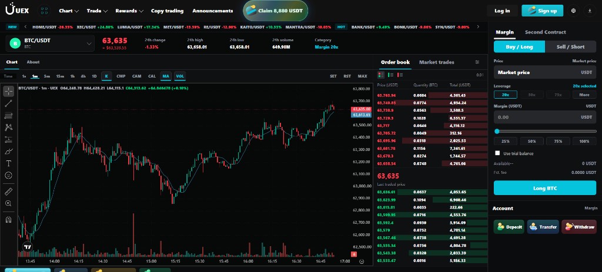The width and height of the screenshot is (602, 272).
Task: Expand the Chart menu dropdown
Action: tap(69, 11)
